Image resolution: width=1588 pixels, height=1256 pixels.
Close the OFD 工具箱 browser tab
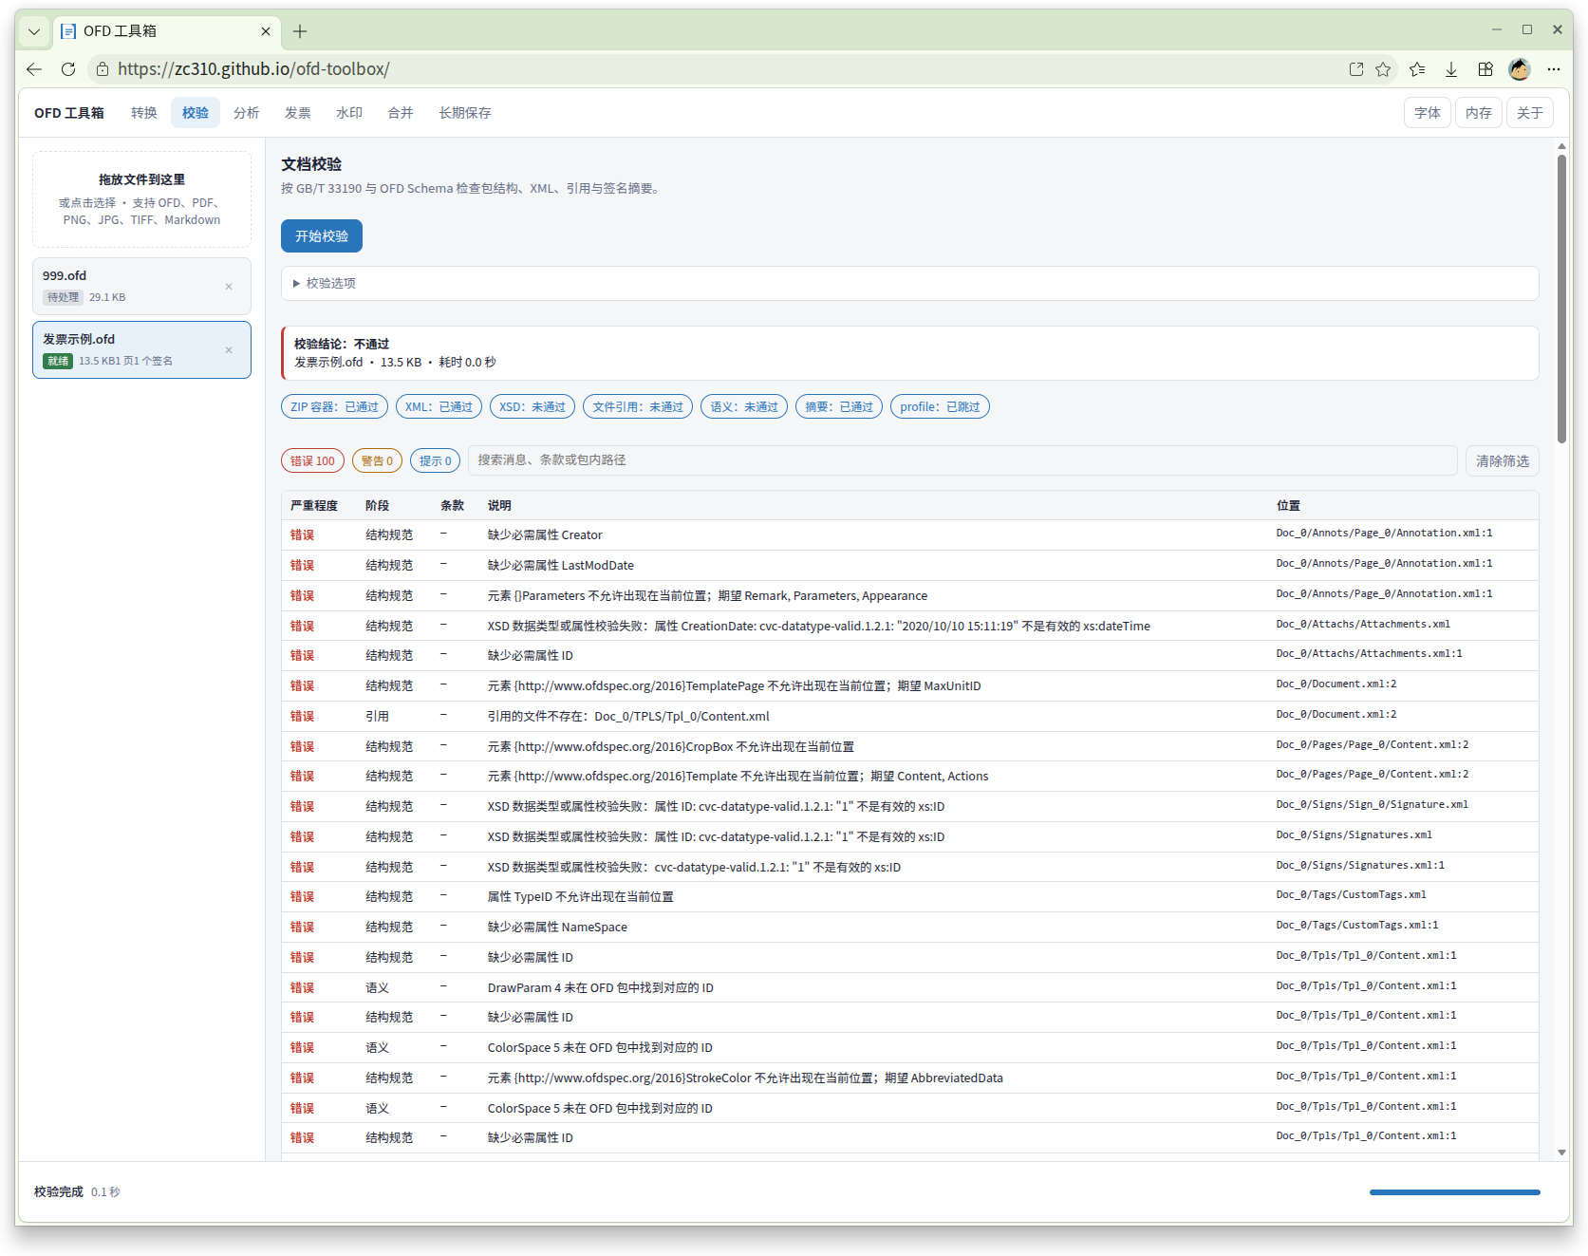[266, 31]
